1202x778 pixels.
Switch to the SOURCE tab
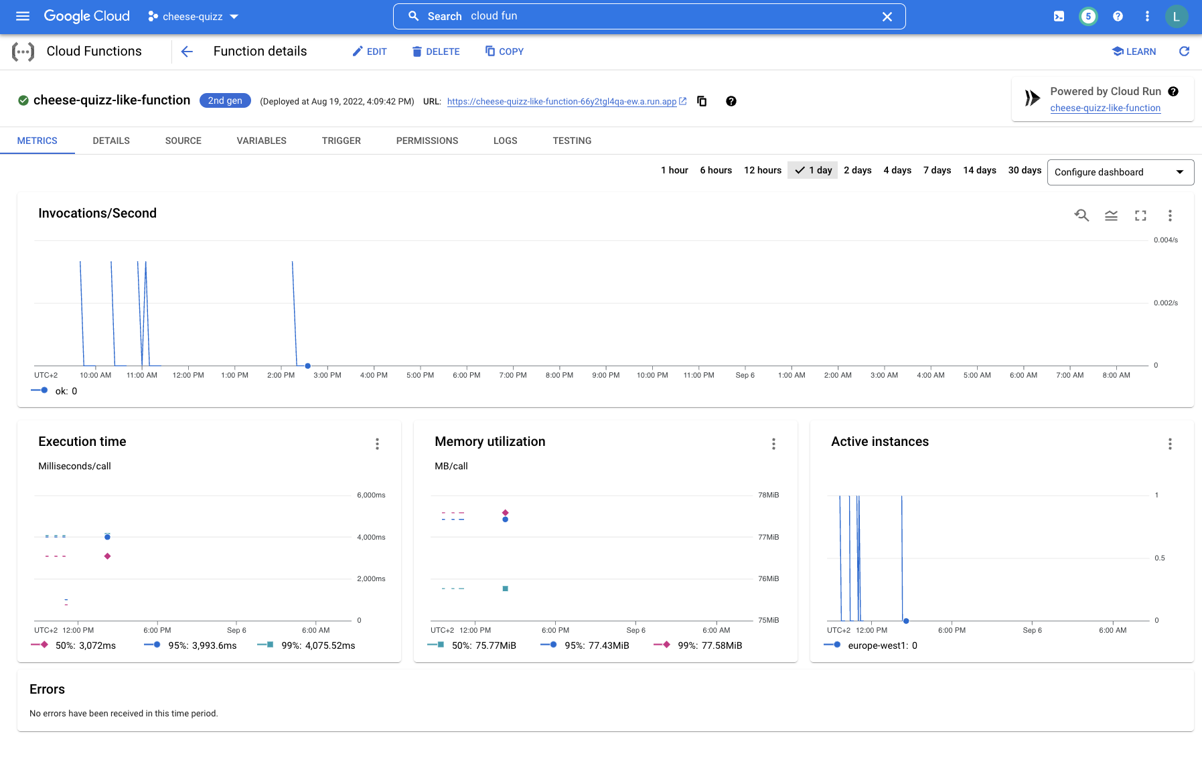(x=183, y=141)
